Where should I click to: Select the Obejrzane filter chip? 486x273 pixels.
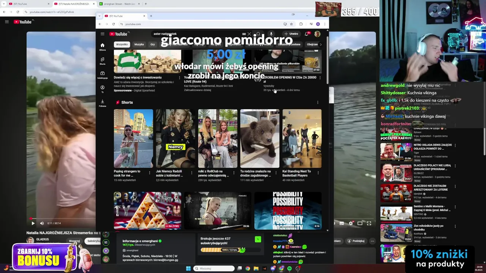click(312, 44)
